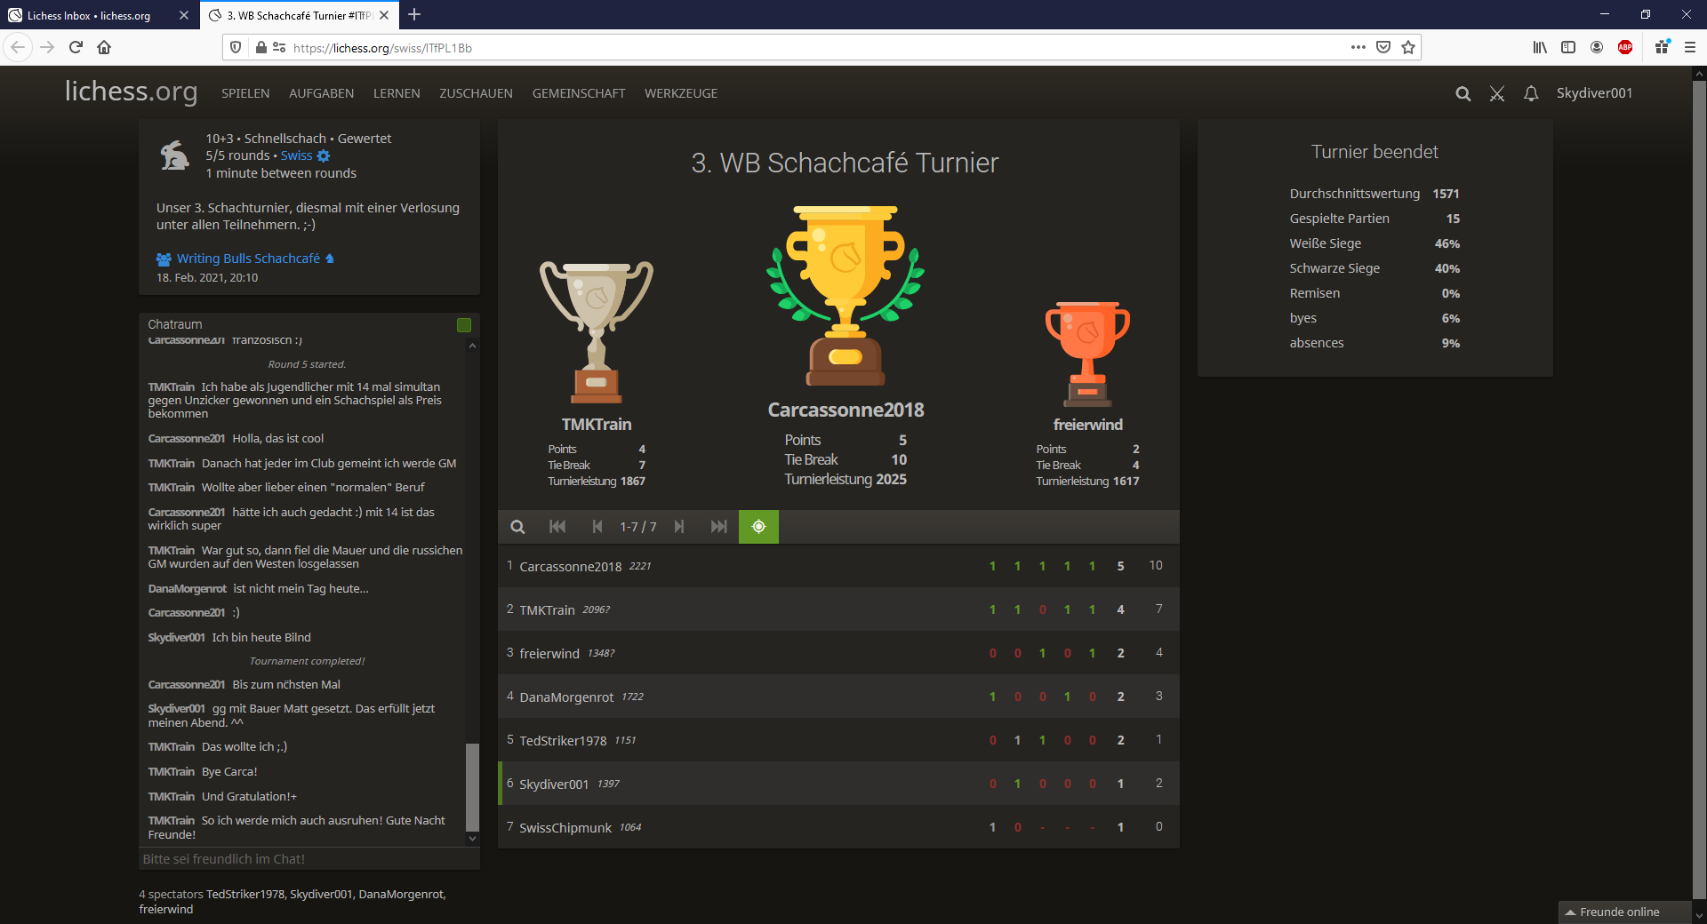Open the notifications bell
The image size is (1707, 924).
point(1531,93)
